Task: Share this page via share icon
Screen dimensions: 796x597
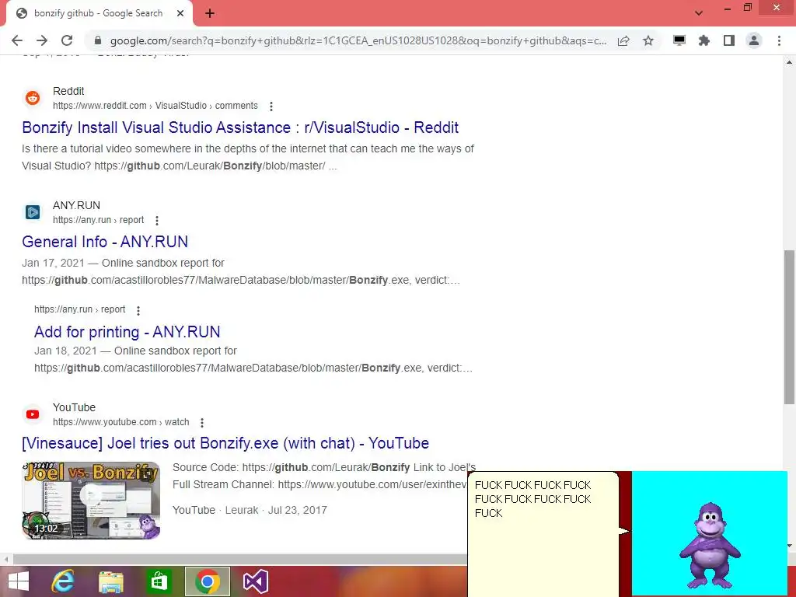Action: click(623, 40)
